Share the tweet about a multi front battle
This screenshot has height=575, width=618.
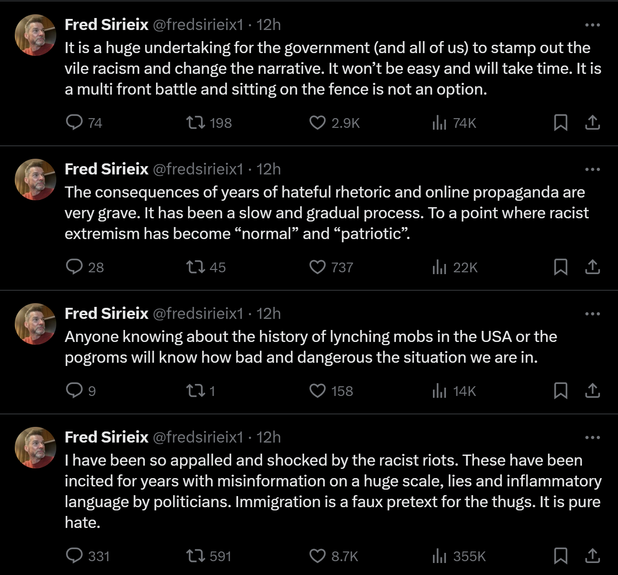point(592,122)
